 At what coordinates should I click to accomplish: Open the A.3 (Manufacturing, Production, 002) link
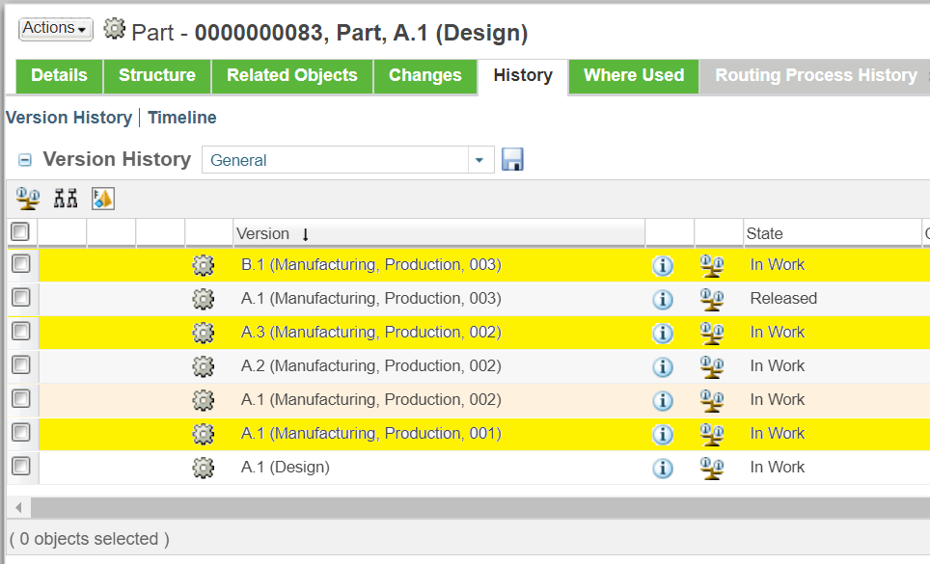(371, 332)
